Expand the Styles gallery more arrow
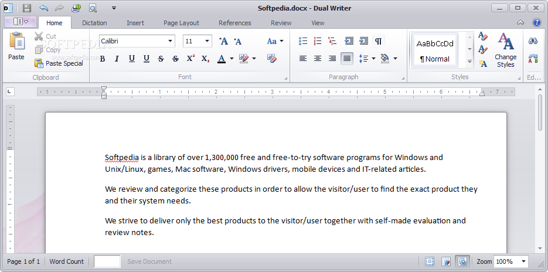 coord(469,62)
